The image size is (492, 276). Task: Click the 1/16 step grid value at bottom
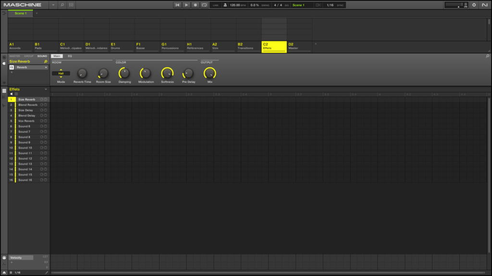tap(18, 273)
